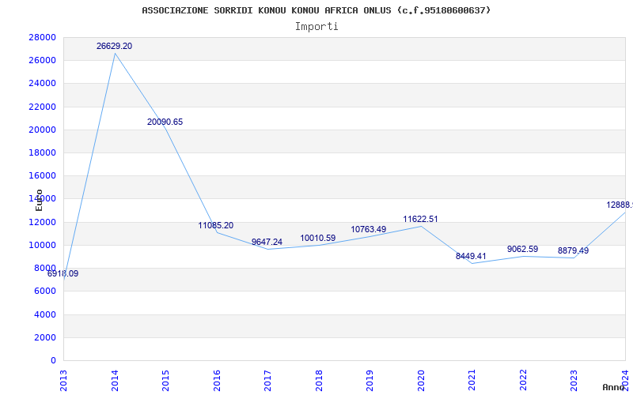Click y-axis tick 26000
The image size is (633, 395).
click(42, 61)
